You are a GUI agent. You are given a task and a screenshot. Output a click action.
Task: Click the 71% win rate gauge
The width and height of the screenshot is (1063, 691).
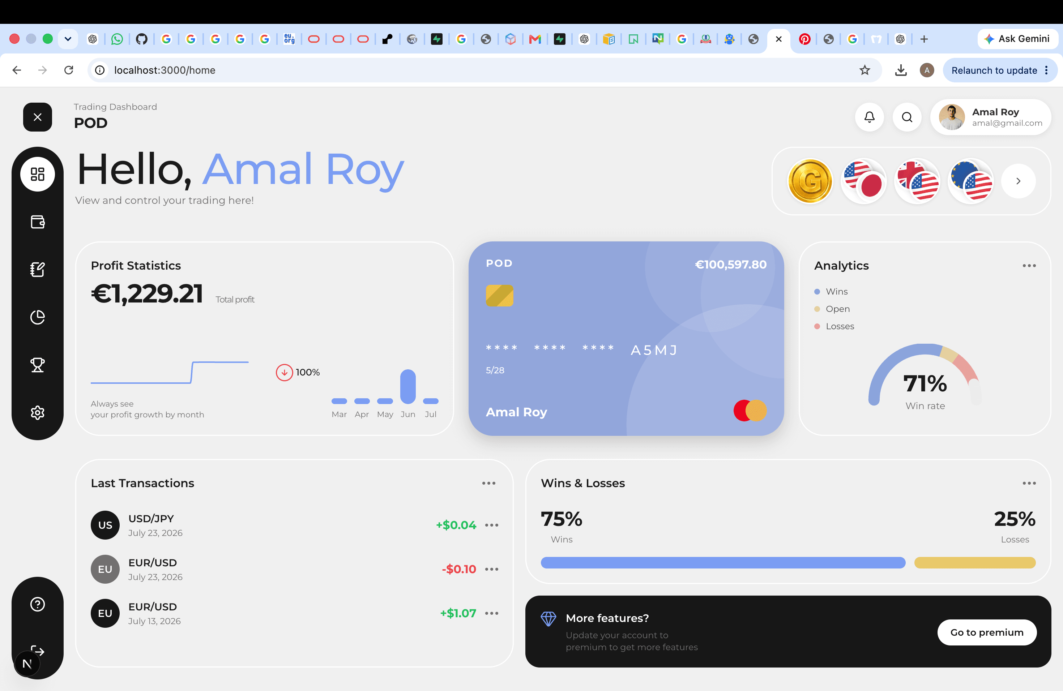[925, 375]
